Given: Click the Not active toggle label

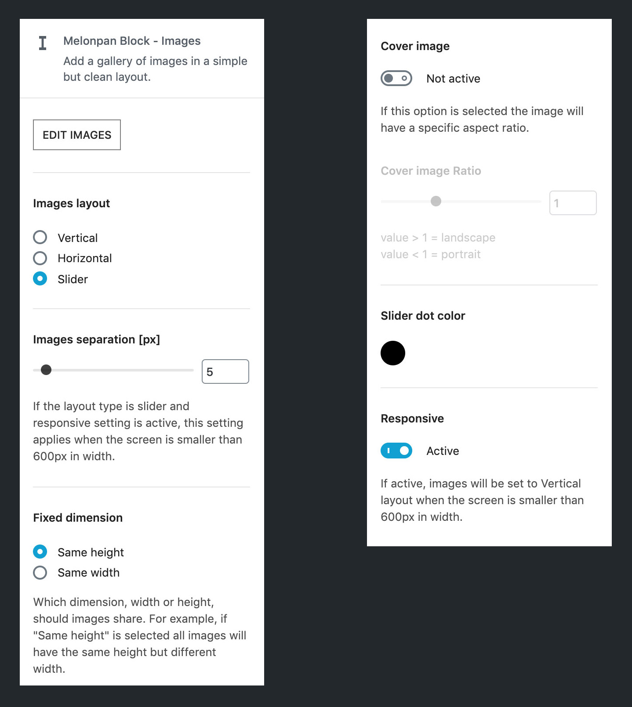Looking at the screenshot, I should tap(453, 79).
